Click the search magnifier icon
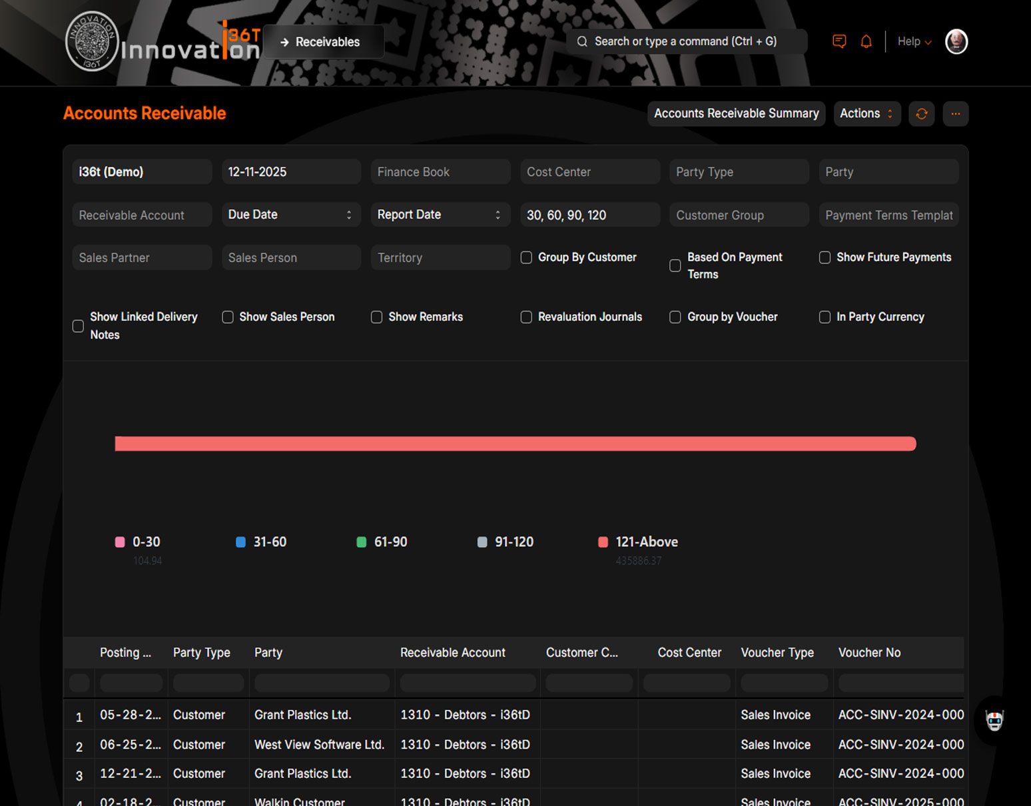The height and width of the screenshot is (806, 1031). (x=582, y=41)
